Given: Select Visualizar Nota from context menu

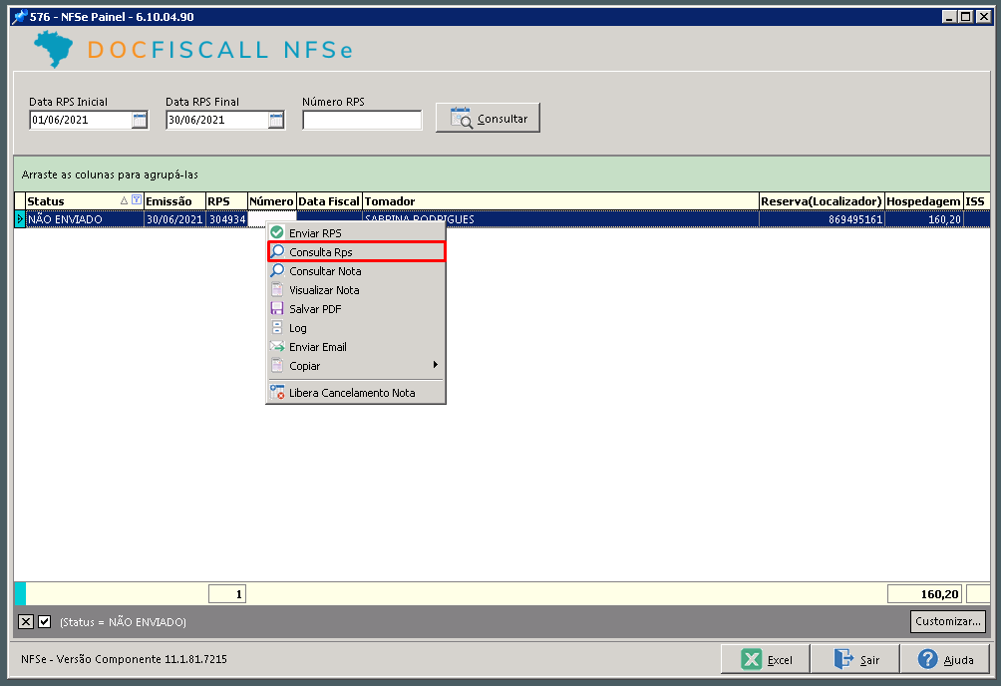Looking at the screenshot, I should [356, 290].
